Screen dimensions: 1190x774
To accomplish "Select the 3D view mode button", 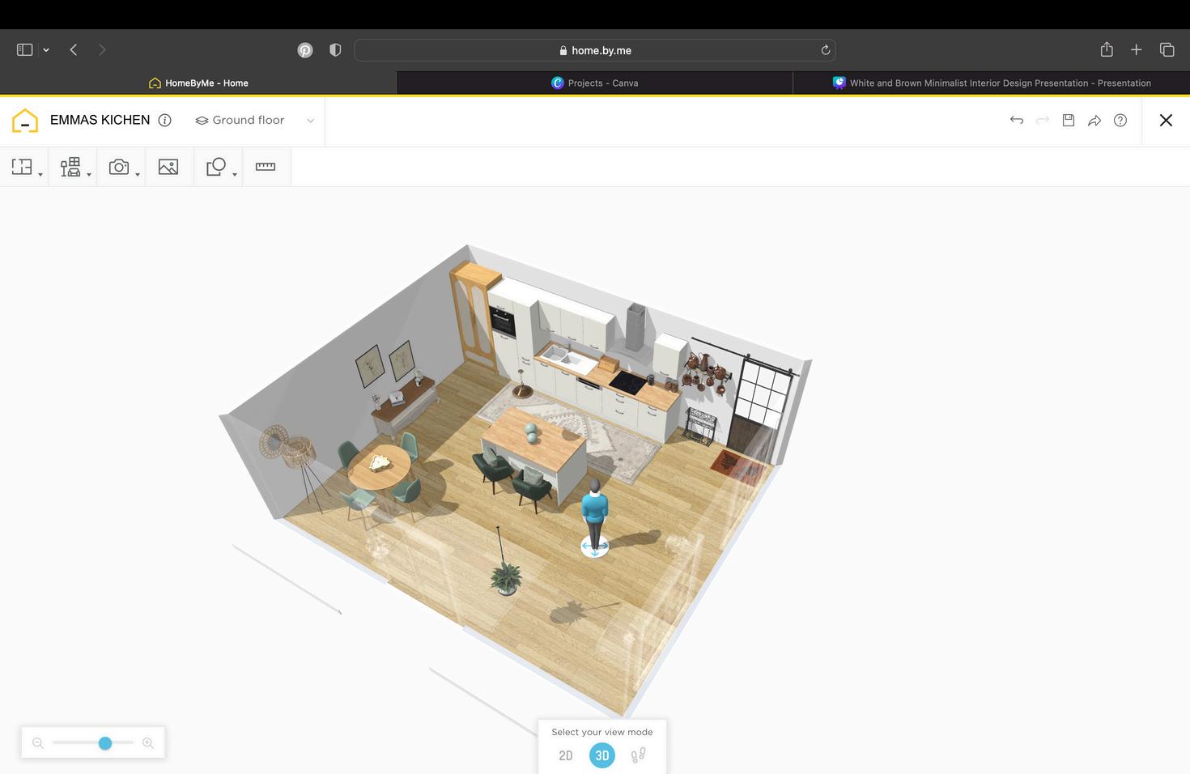I will pyautogui.click(x=602, y=755).
